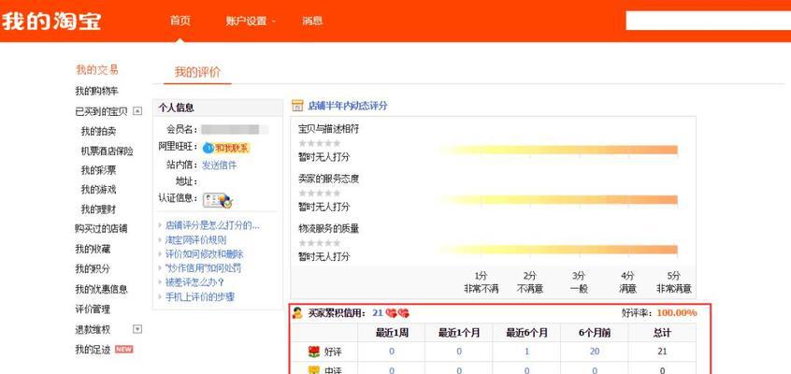Open 购买过的店铺 in sidebar
This screenshot has height=374, width=791.
(101, 229)
